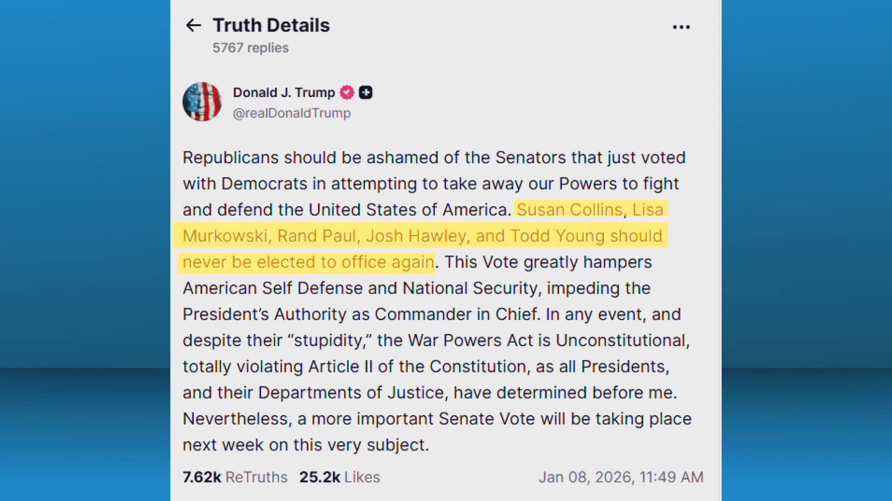Image resolution: width=892 pixels, height=501 pixels.
Task: Open the Donald J. Trump display name
Action: (x=283, y=93)
